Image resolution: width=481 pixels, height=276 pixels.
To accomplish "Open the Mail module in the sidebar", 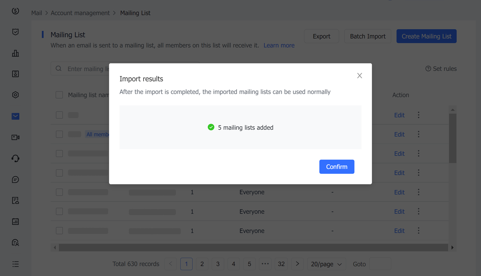I will (x=15, y=116).
